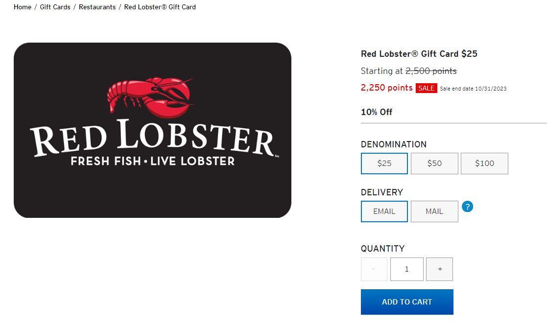Increase quantity with the plus button
547x328 pixels.
point(439,269)
